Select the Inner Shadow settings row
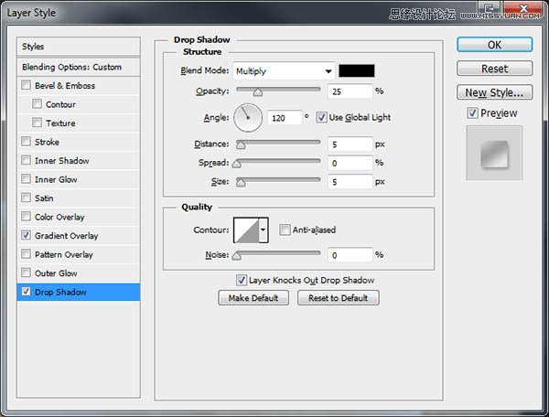549x417 pixels. pyautogui.click(x=79, y=161)
